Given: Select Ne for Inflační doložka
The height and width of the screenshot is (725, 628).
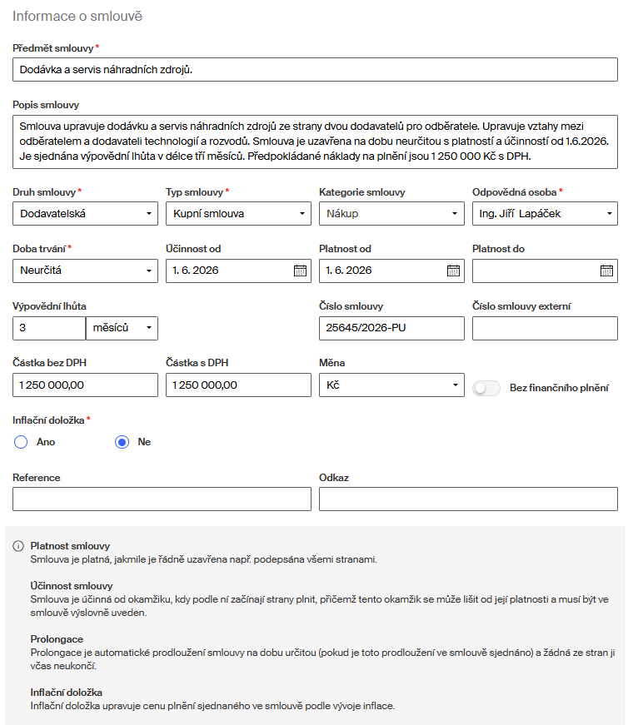Looking at the screenshot, I should pyautogui.click(x=122, y=442).
